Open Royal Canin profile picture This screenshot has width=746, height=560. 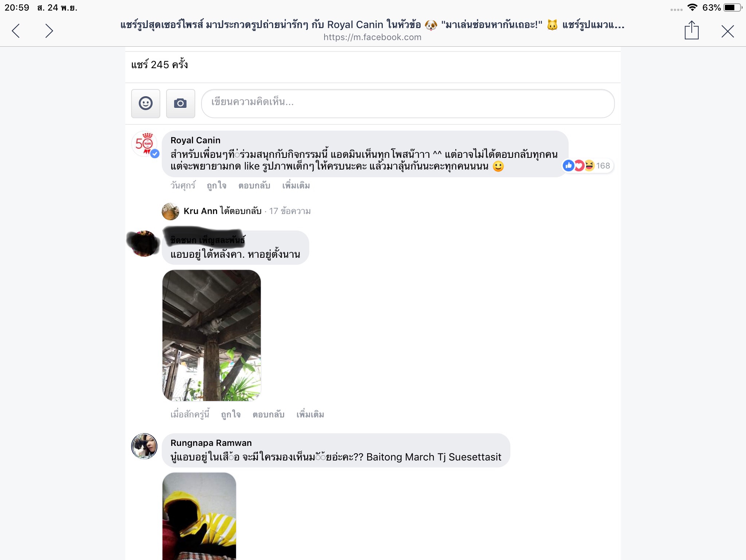pos(145,144)
